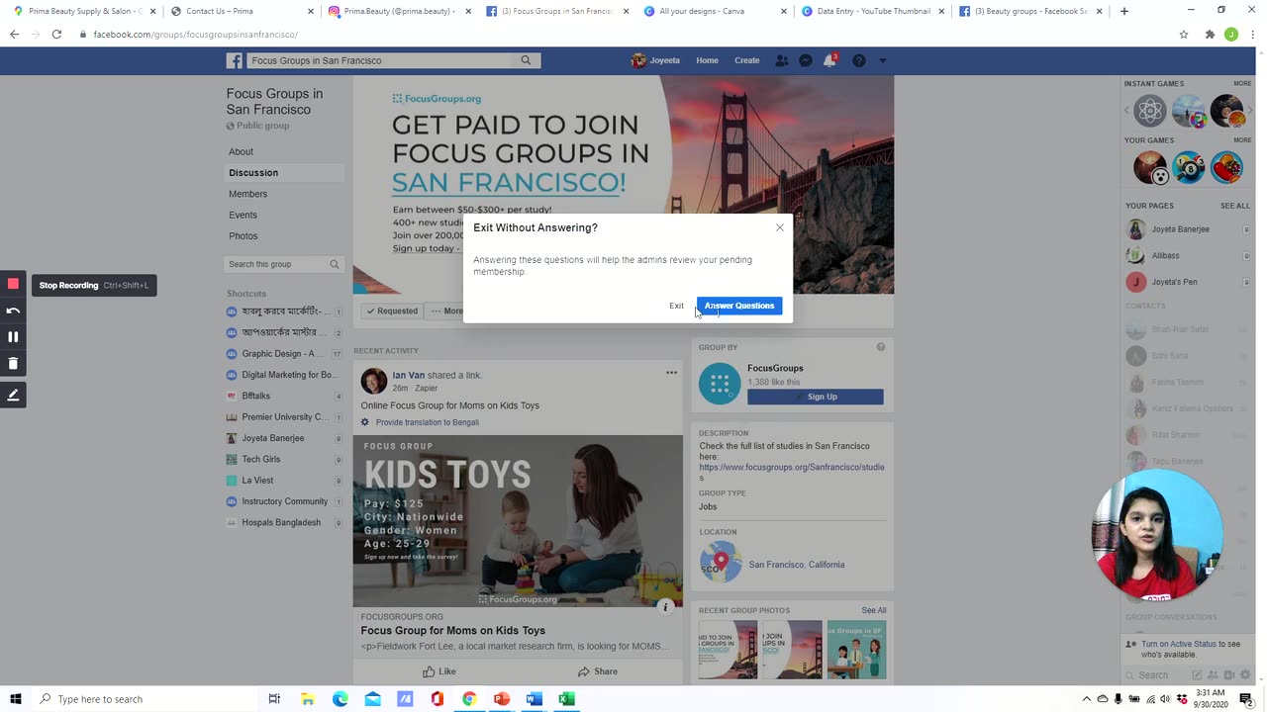Close the Exit Without Answering dialog
Screen dimensions: 1267x712
pos(780,227)
